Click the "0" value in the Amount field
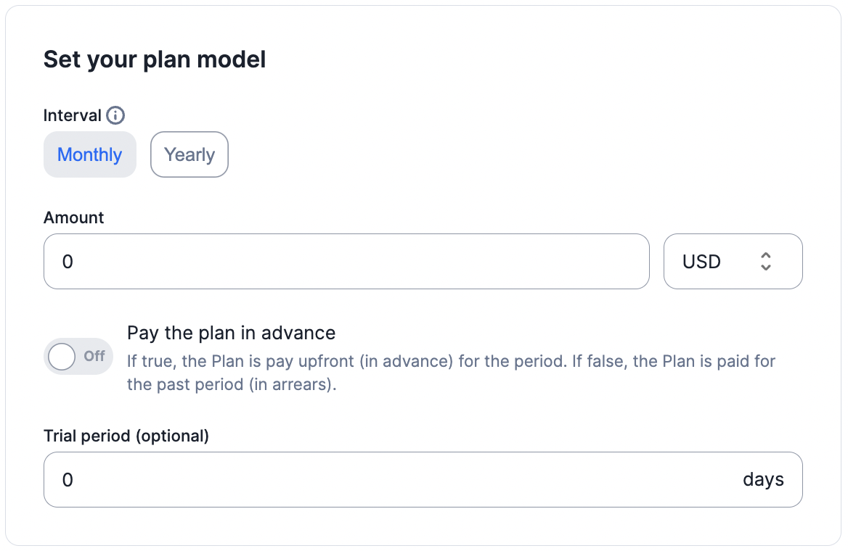 click(x=68, y=262)
